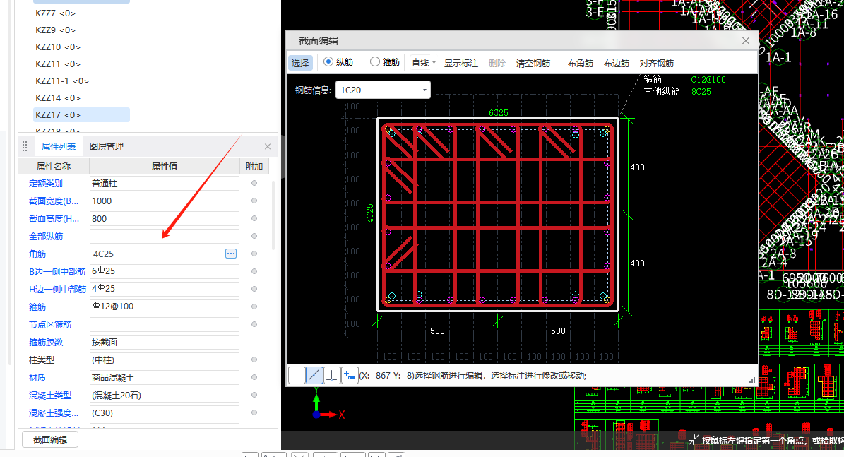Click 清空钢筋 toolbar item
This screenshot has height=457, width=844.
click(x=533, y=63)
